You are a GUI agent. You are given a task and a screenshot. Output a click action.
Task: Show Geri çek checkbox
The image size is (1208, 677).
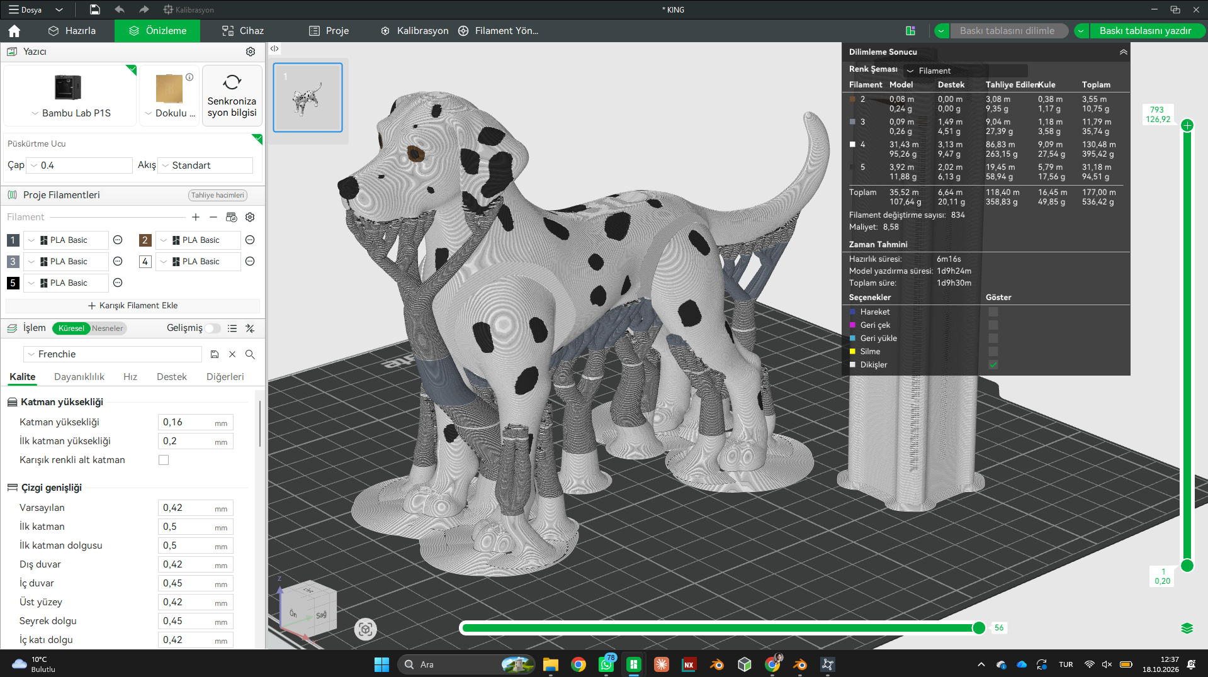(x=993, y=325)
